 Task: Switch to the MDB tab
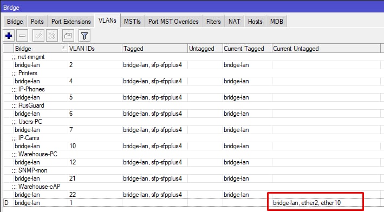[277, 22]
